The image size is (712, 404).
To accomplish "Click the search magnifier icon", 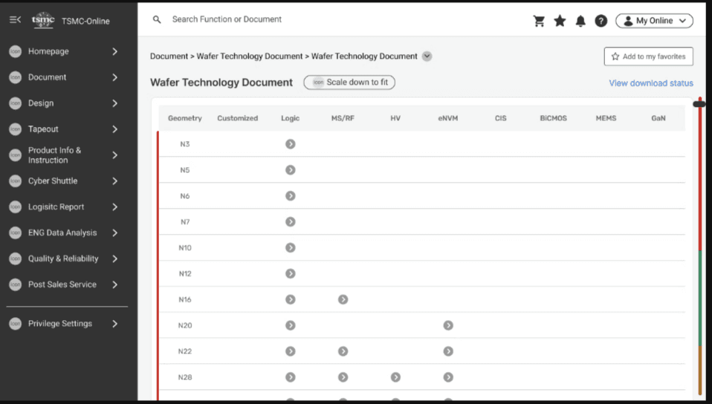I will click(x=157, y=19).
